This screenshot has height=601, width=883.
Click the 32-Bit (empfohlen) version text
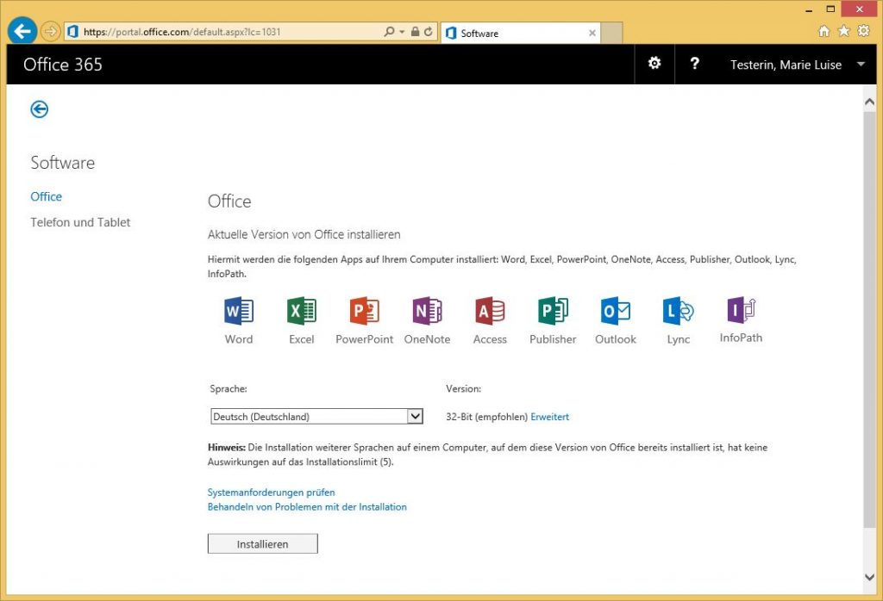pos(486,417)
